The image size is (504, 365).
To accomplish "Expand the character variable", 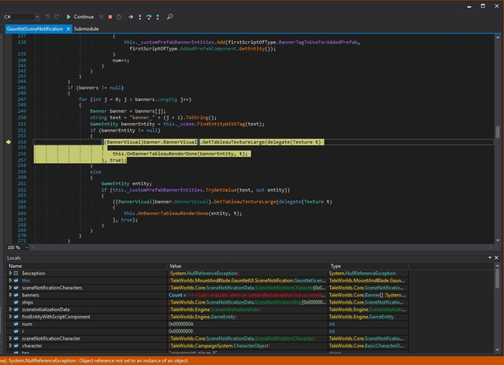I will (10, 346).
